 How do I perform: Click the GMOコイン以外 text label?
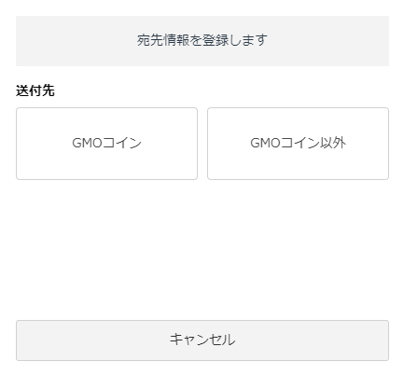tap(298, 143)
